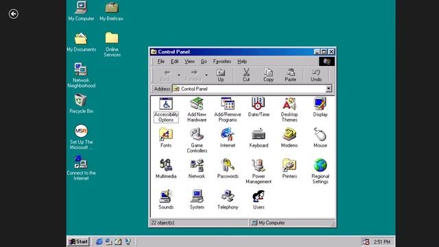Click the Paste toolbar button
Image resolution: width=439 pixels, height=247 pixels.
pos(290,75)
